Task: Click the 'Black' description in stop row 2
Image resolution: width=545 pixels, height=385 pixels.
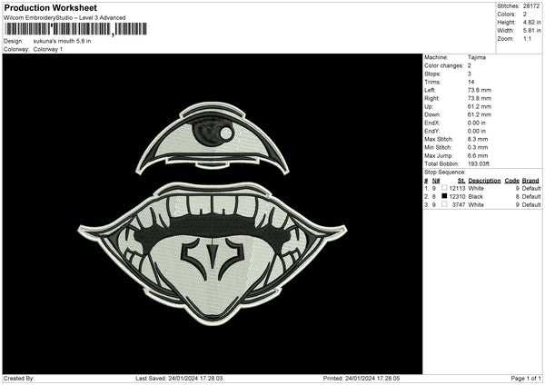Action: 475,197
